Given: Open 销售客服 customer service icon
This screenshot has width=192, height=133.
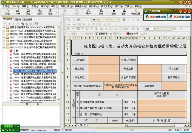Looking at the screenshot, I should click(x=135, y=12).
